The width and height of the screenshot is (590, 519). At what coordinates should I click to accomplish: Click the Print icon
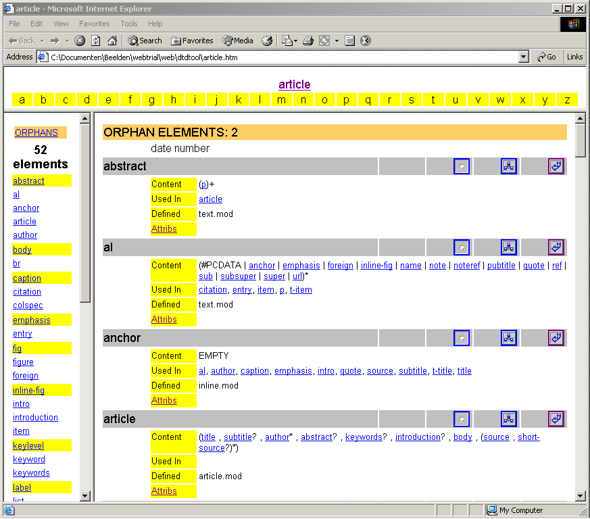(x=308, y=41)
